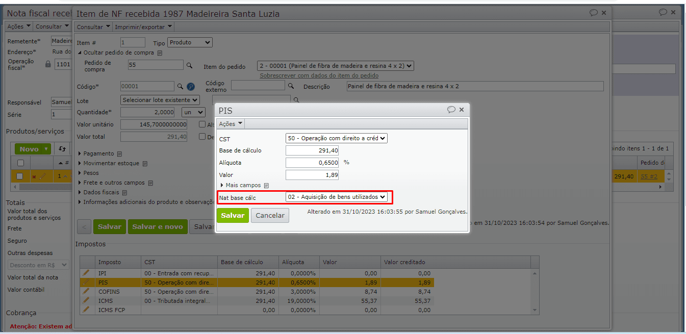Image resolution: width=686 pixels, height=334 pixels.
Task: Open Desconto em R$ dropdown
Action: [x=38, y=265]
